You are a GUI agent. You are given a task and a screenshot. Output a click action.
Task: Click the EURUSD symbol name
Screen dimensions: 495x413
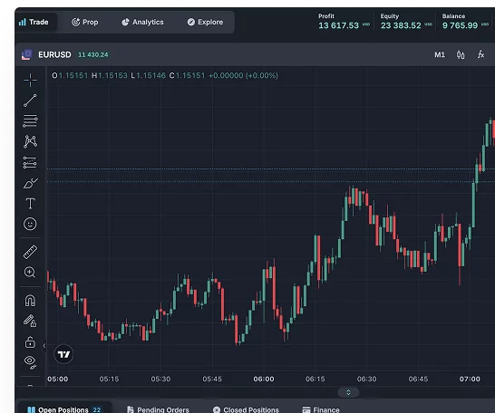click(x=54, y=55)
